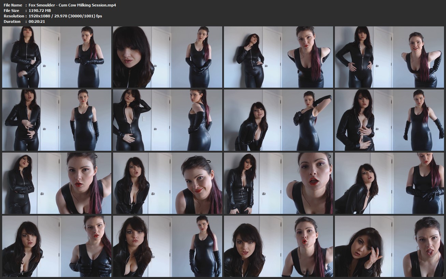
Task: Open the first frame thumbnail in the bottom row
Action: coord(57,246)
